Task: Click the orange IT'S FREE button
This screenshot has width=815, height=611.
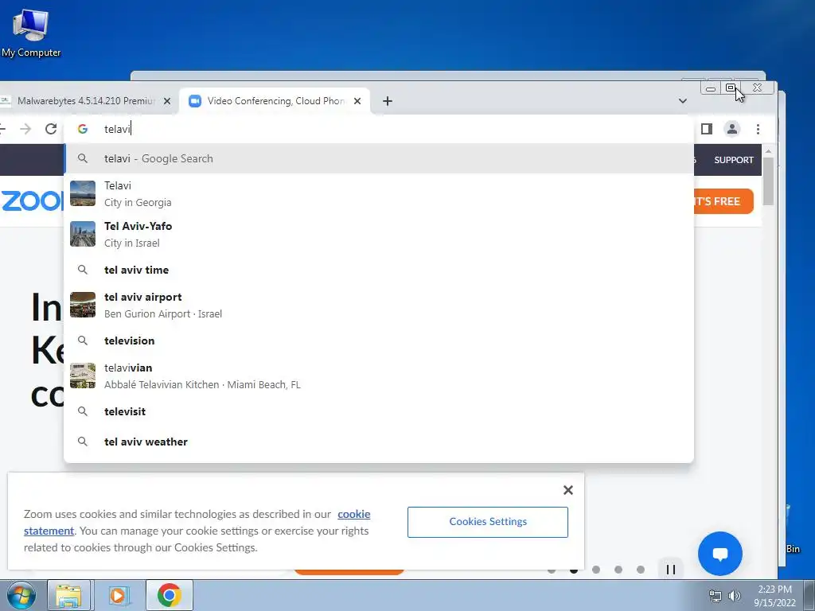Action: (x=723, y=201)
